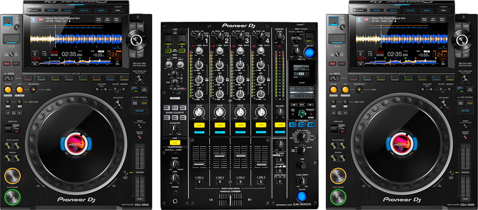Open SOURCE tab on left CDJ screen
Screen dimensions: 478x210
click(x=34, y=10)
